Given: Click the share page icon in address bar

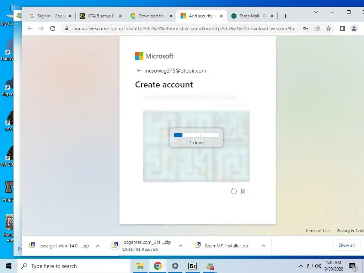Looking at the screenshot, I should pyautogui.click(x=317, y=28).
